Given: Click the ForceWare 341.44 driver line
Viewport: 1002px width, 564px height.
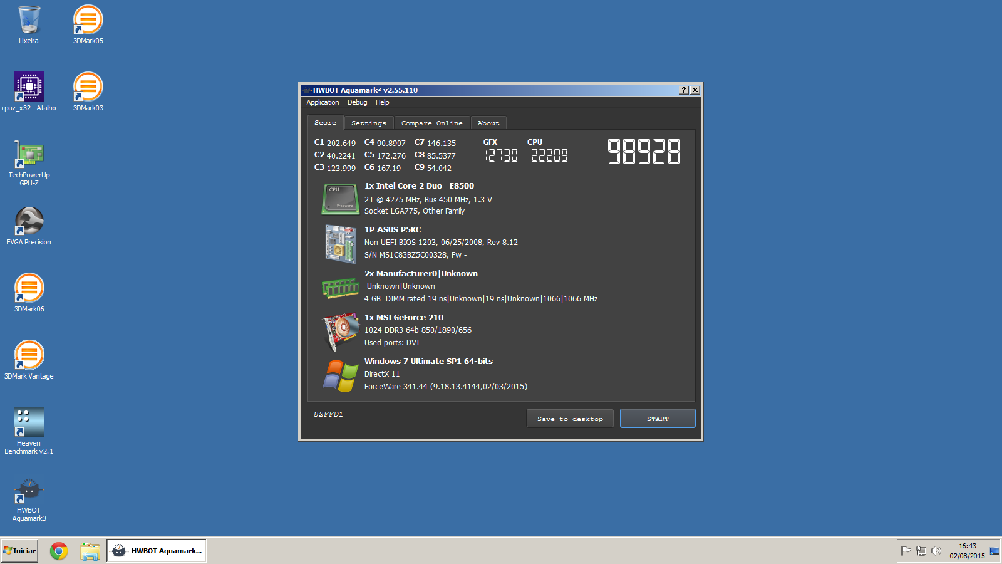Looking at the screenshot, I should point(446,386).
